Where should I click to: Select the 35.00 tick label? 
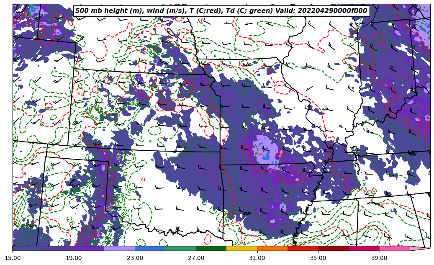click(318, 258)
